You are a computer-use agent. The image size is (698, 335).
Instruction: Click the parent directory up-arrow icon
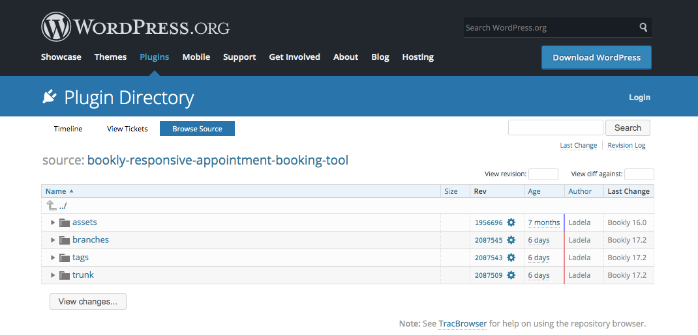tap(51, 206)
